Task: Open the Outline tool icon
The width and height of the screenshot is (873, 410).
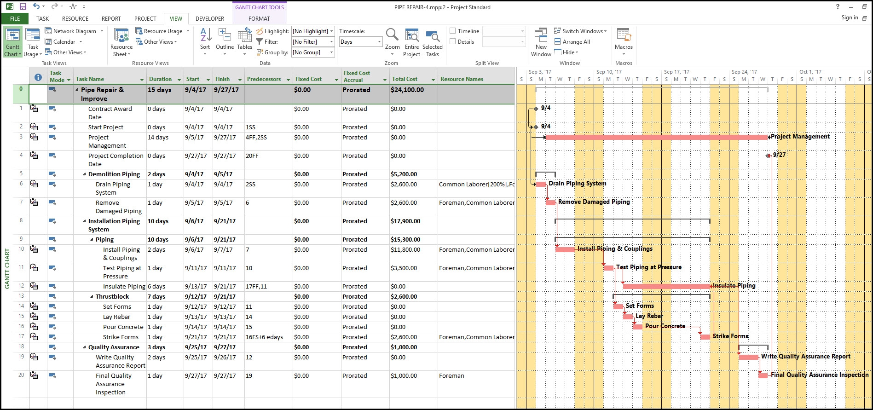Action: pyautogui.click(x=225, y=35)
